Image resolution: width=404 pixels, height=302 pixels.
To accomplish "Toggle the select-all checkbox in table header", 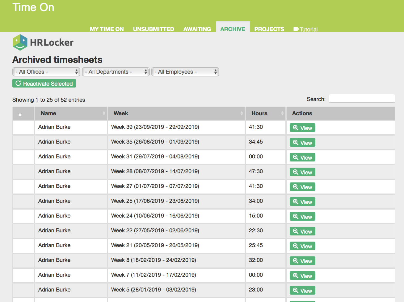I will point(20,115).
